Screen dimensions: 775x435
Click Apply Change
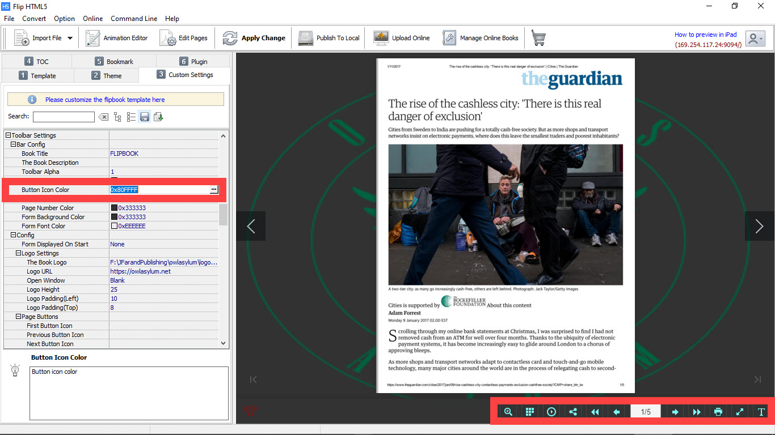(254, 38)
